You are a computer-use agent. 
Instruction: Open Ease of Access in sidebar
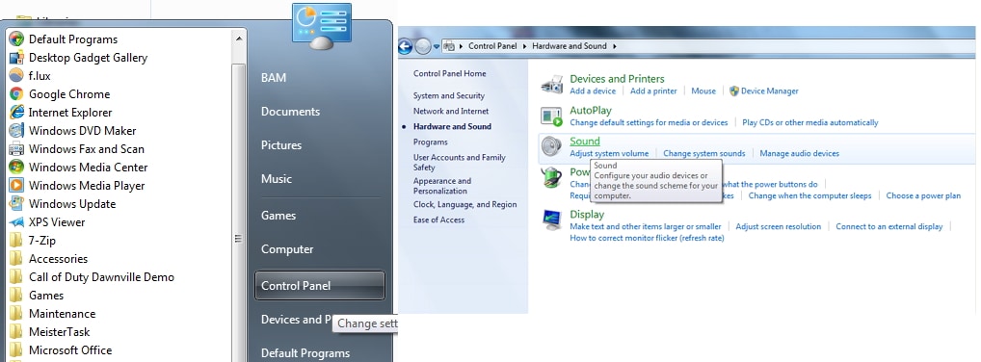438,220
